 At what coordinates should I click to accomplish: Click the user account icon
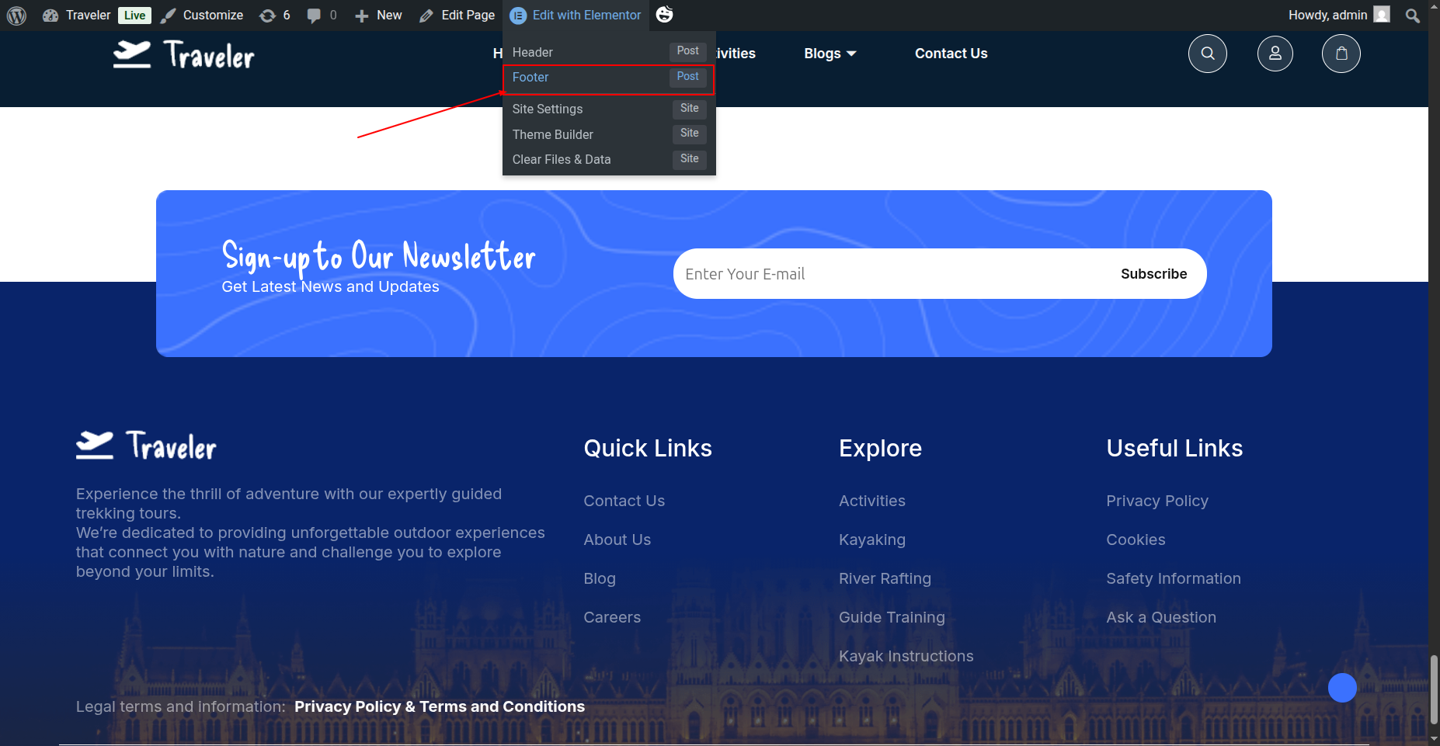[x=1275, y=54]
